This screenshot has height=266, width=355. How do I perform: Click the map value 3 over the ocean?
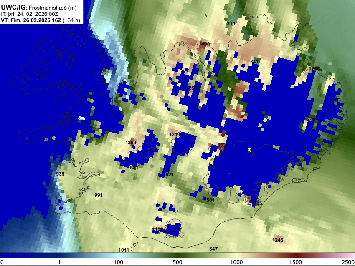click(x=23, y=218)
